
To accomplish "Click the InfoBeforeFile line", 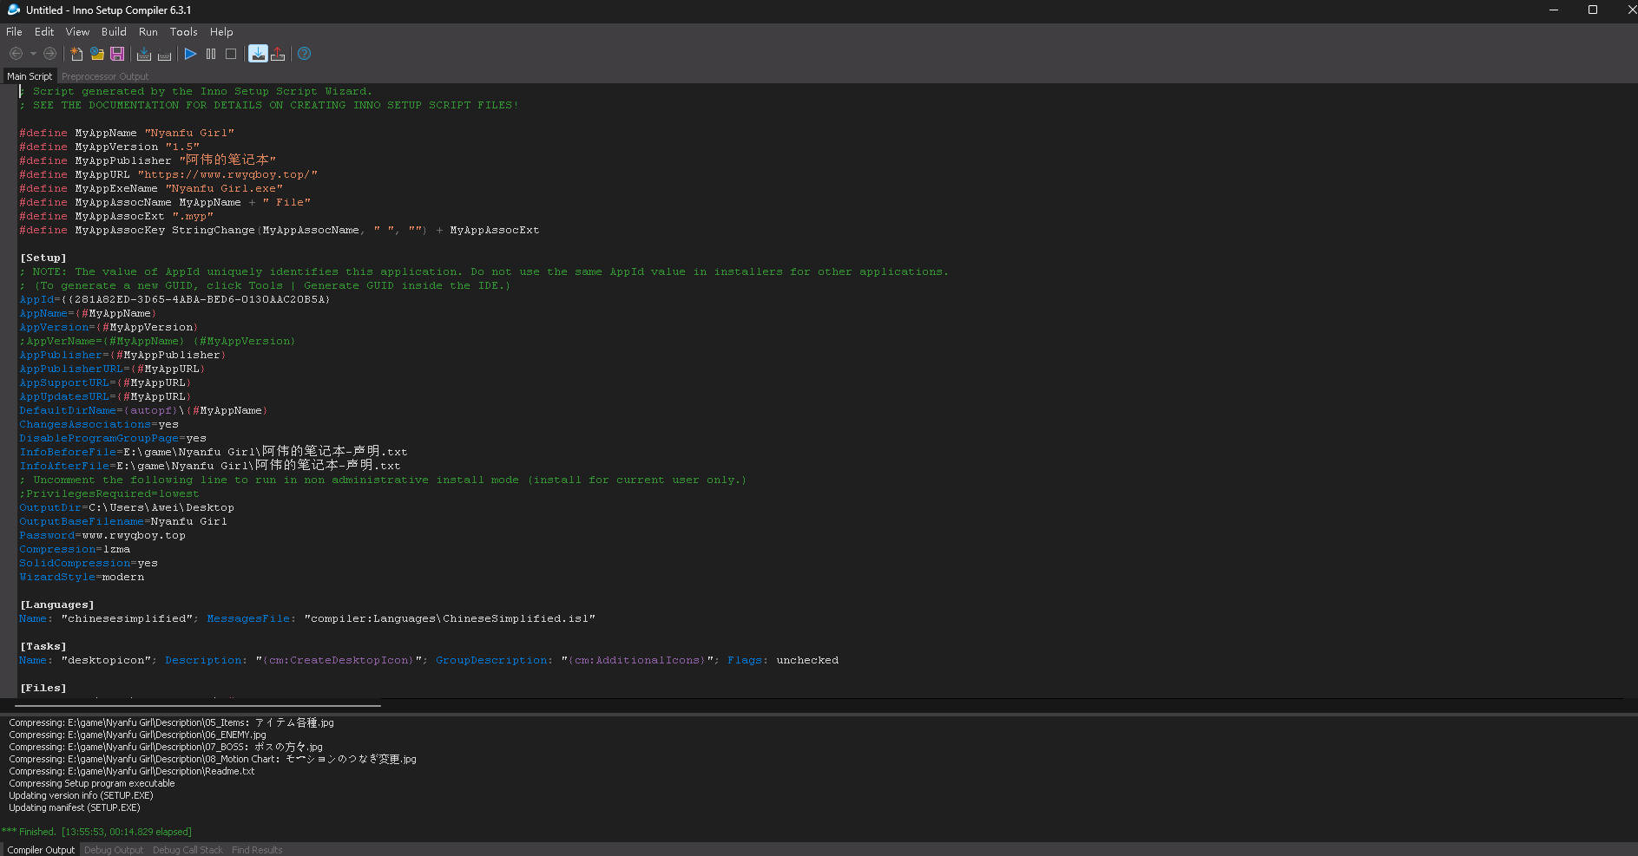I will tap(214, 452).
